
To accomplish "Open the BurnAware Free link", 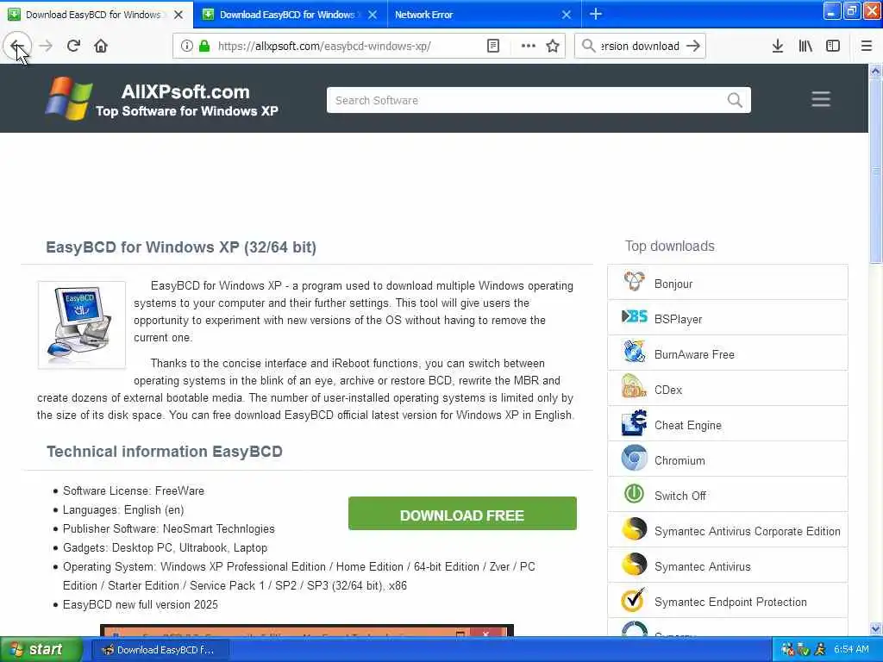I will click(694, 354).
